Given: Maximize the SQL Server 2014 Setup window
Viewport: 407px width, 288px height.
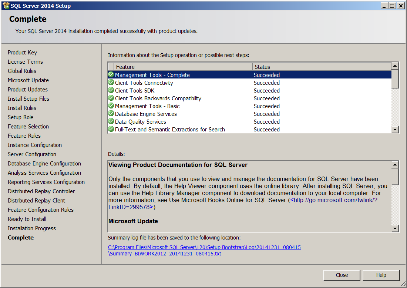Looking at the screenshot, I should coord(392,6).
